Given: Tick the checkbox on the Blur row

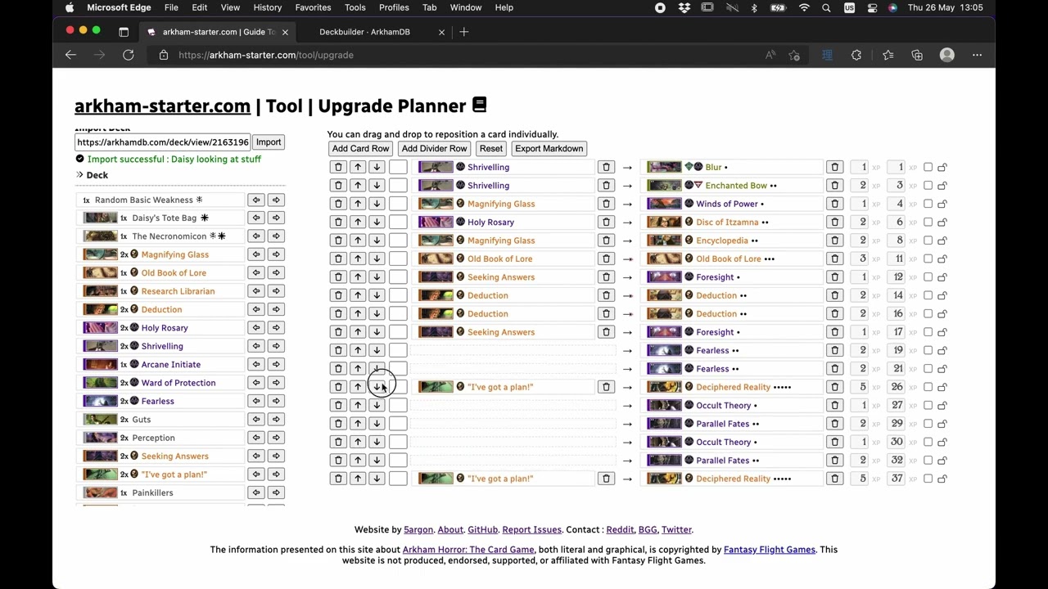Looking at the screenshot, I should pos(928,167).
